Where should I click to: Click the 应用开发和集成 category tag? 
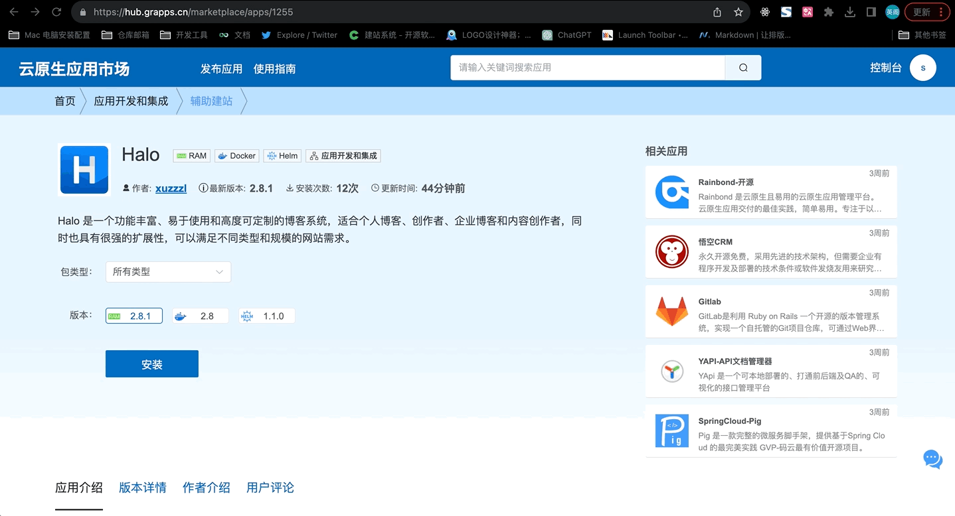(343, 156)
